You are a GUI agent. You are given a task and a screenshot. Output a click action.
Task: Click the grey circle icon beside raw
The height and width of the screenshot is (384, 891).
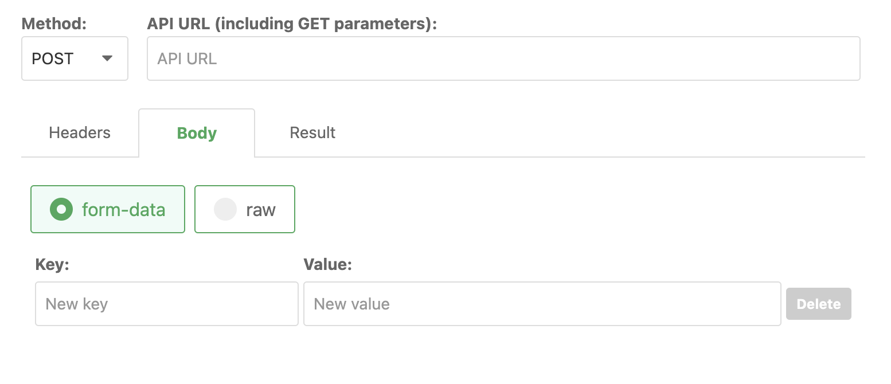tap(225, 210)
